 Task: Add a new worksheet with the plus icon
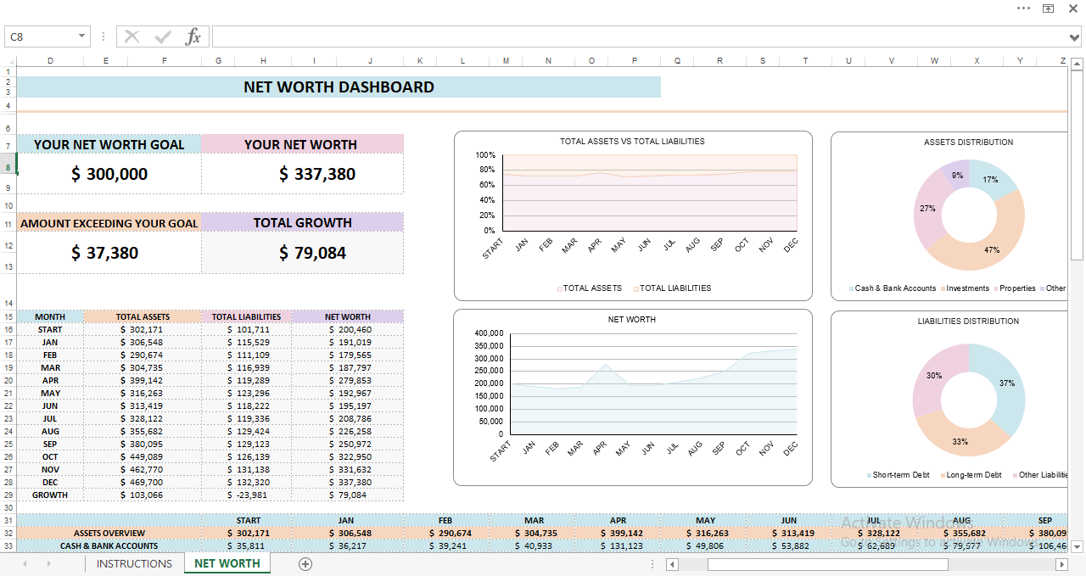(305, 563)
